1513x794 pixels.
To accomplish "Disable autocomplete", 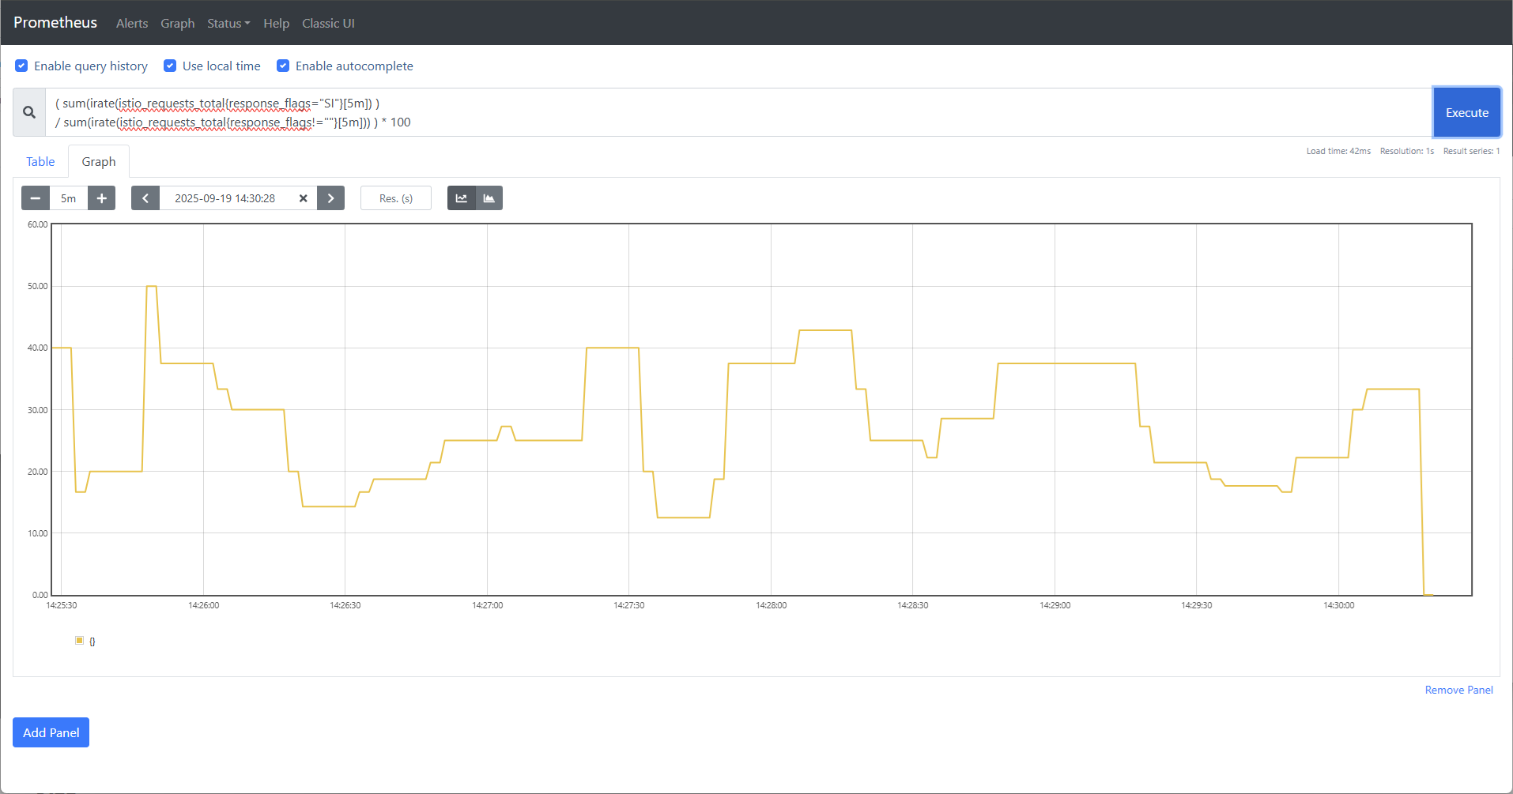I will [283, 66].
